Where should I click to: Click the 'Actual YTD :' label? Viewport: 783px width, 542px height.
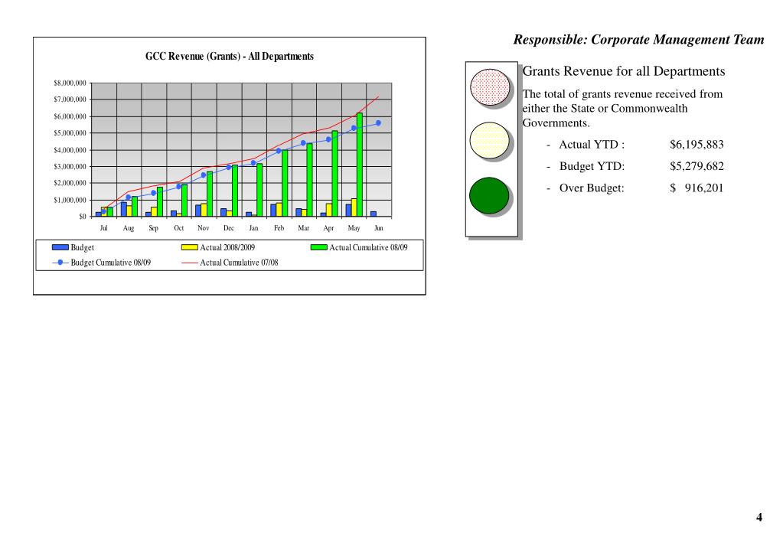click(x=592, y=145)
